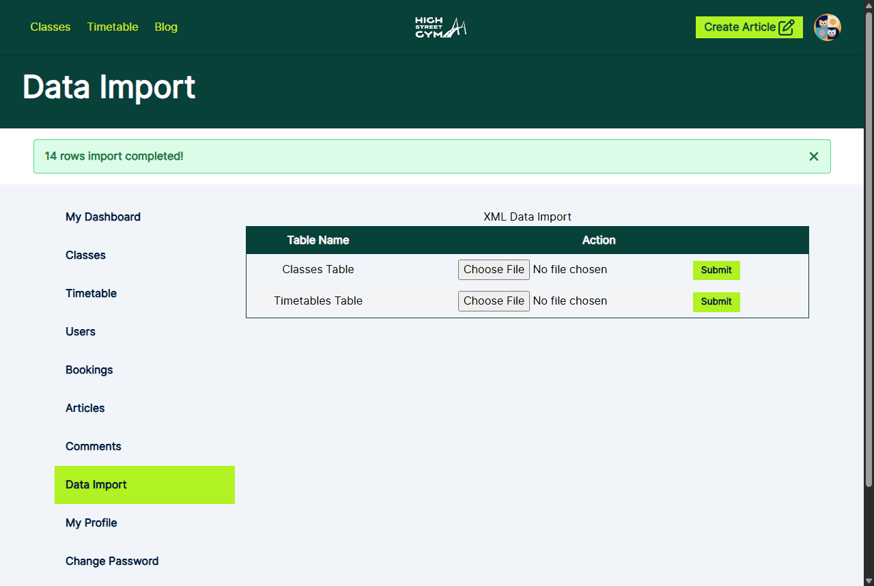Select Change Password in the sidebar
This screenshot has height=586, width=874.
coord(112,561)
